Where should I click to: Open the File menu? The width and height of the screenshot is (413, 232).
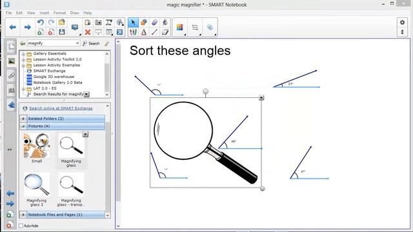pos(8,13)
